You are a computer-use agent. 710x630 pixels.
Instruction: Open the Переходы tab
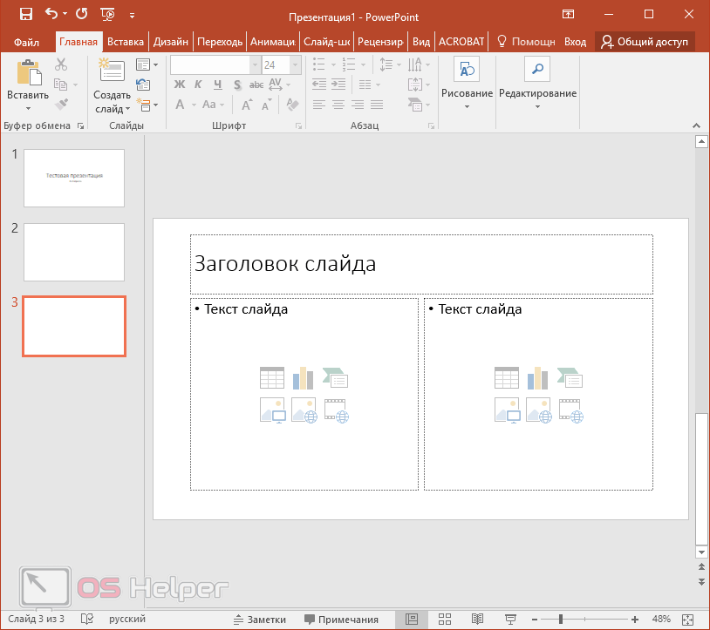point(220,42)
